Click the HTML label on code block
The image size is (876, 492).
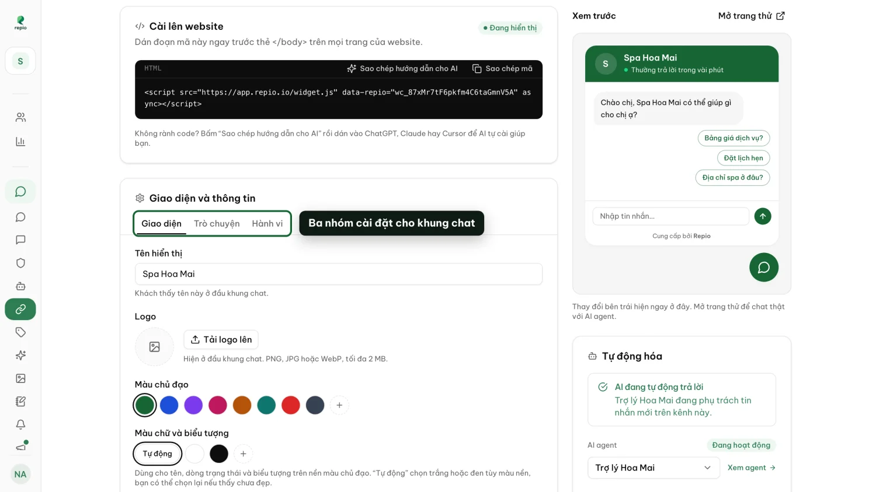coord(153,68)
